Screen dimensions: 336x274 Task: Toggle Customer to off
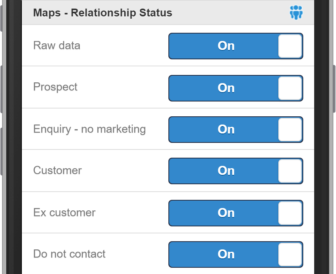[x=235, y=171]
